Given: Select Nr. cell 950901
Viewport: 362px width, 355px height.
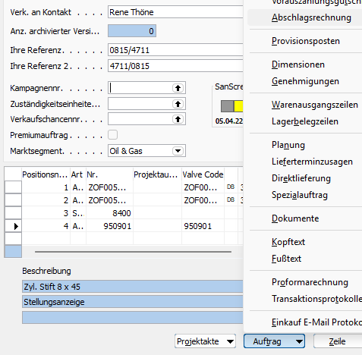Looking at the screenshot, I should 109,226.
